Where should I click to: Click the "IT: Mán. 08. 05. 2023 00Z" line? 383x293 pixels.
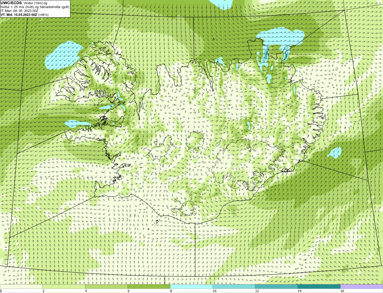point(19,11)
